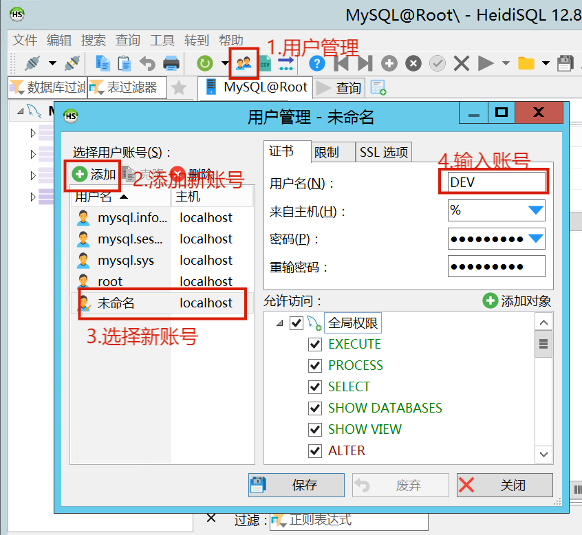Click the 表过滤器 filter box
Viewport: 582px width, 535px height.
127,87
